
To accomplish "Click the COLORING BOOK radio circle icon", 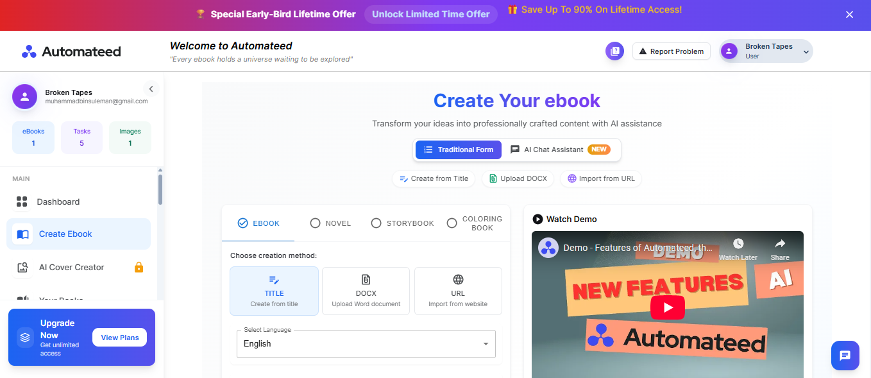I will [x=452, y=223].
